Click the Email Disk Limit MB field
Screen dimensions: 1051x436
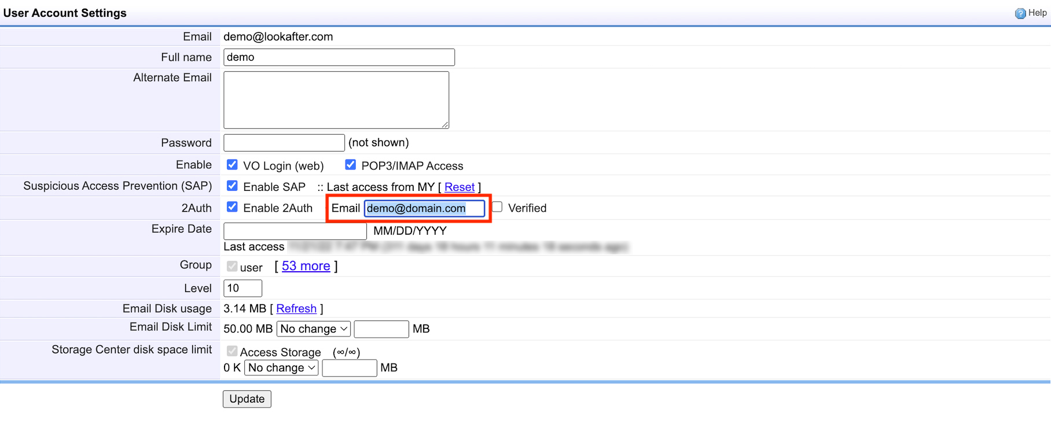tap(381, 329)
